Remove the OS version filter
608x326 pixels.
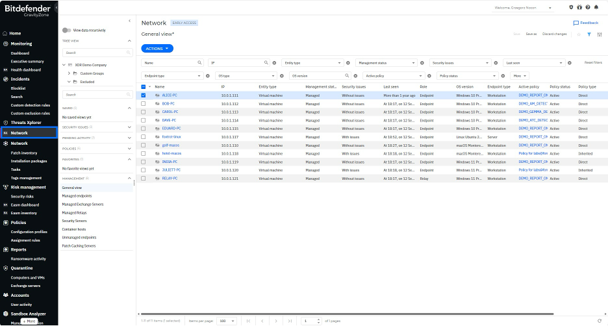click(x=355, y=76)
